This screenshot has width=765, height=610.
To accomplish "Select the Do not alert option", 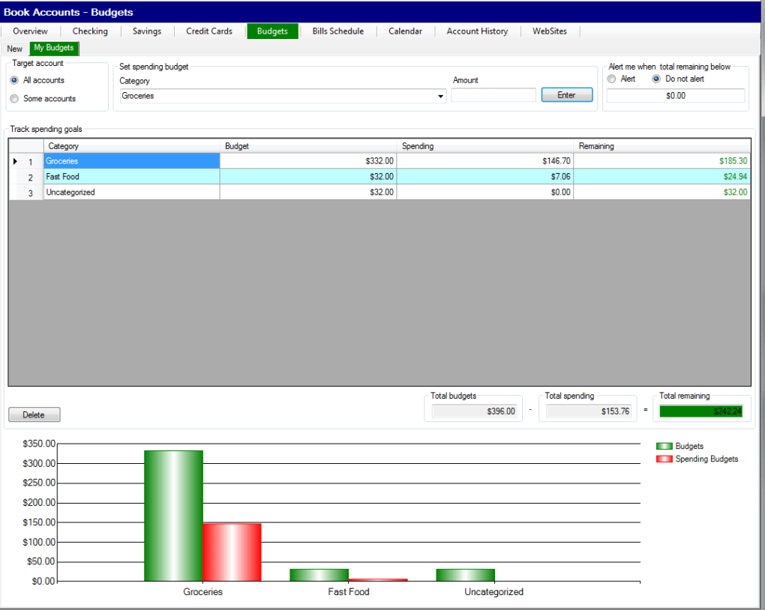I will 656,78.
